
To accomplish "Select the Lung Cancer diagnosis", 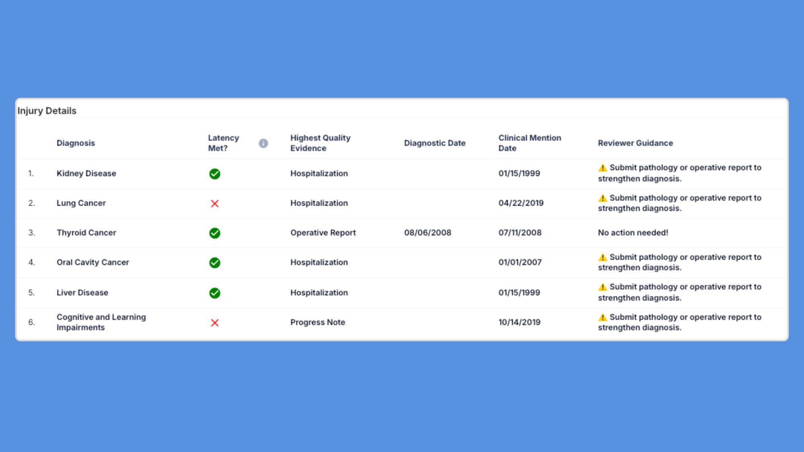I will [81, 203].
